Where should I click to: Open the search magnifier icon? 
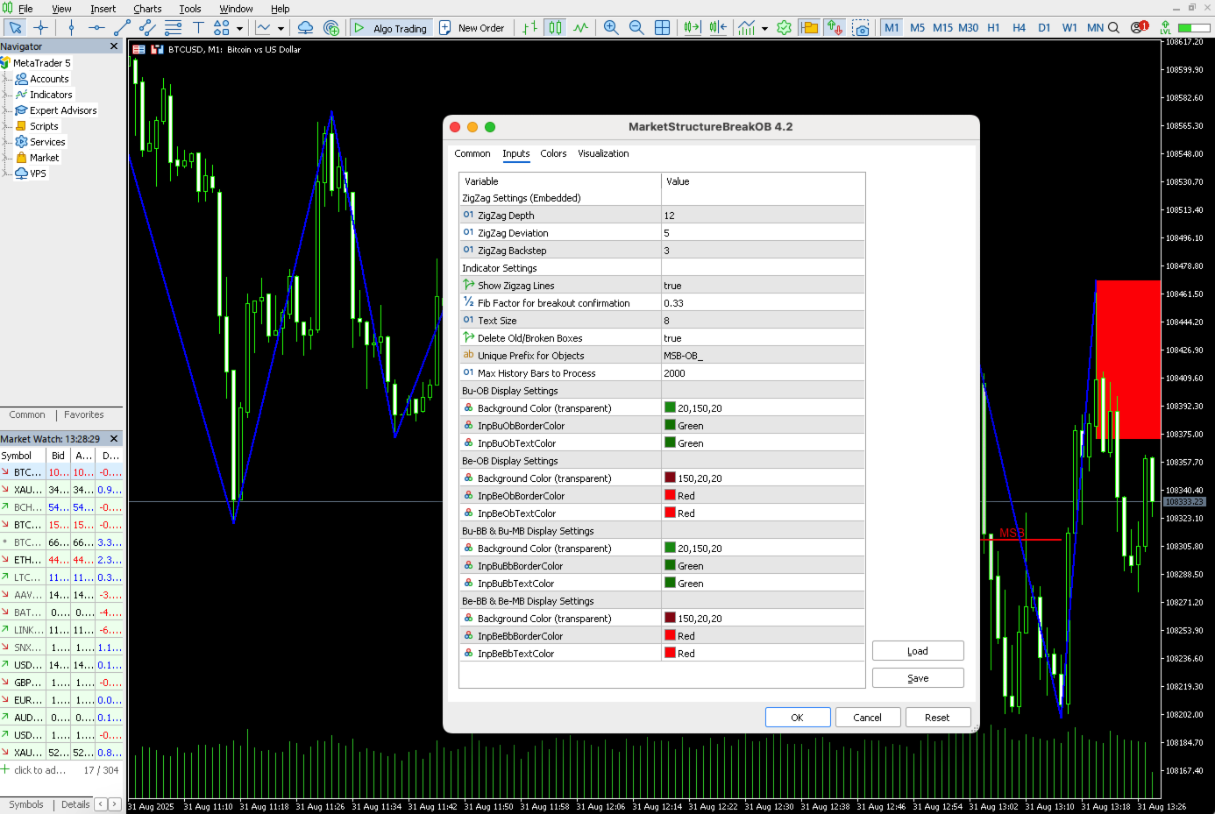[1113, 28]
